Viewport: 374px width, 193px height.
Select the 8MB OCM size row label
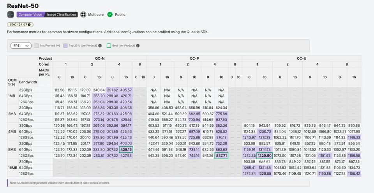point(12,150)
